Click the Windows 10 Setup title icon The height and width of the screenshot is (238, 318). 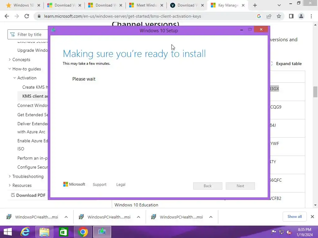point(53,30)
